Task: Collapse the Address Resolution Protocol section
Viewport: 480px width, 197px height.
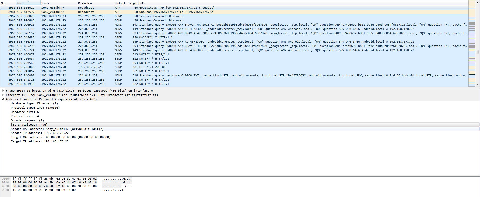Action: 3,99
